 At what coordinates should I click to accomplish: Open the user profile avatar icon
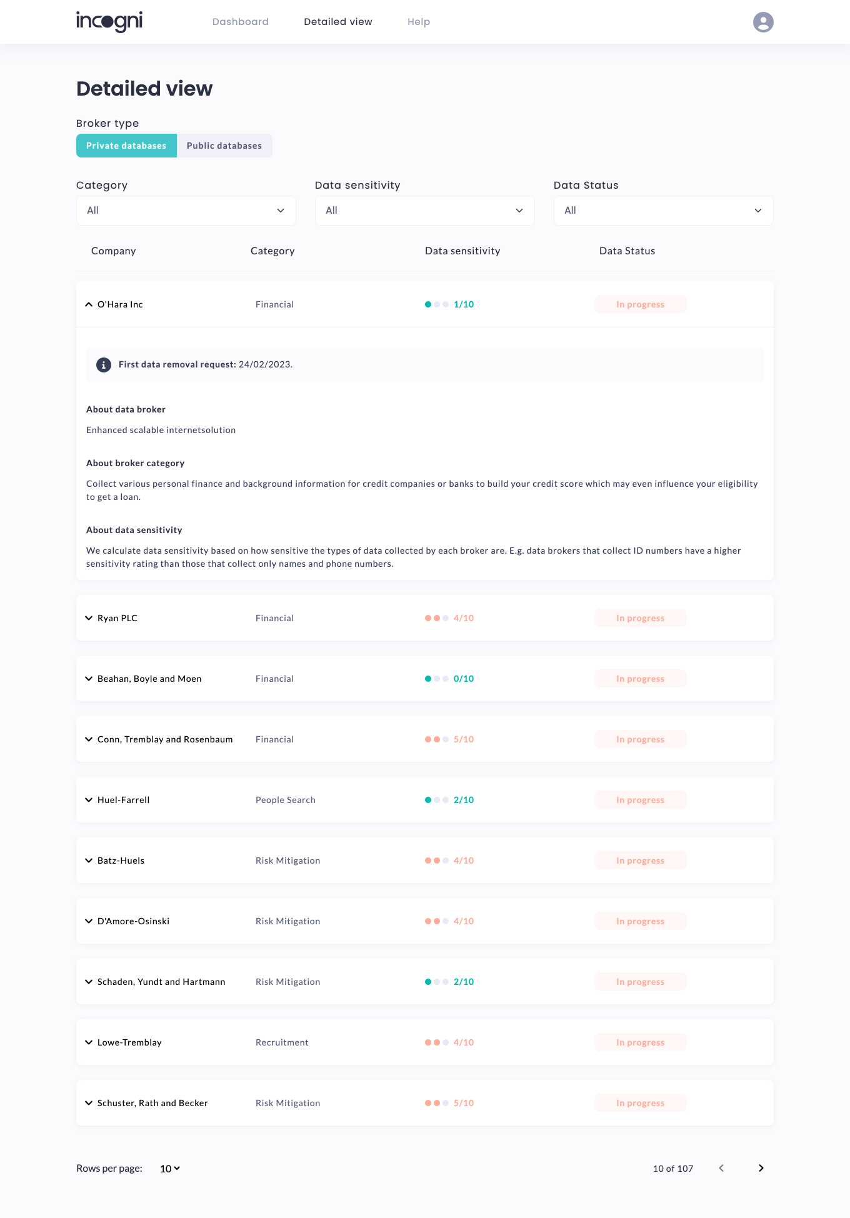(x=763, y=22)
